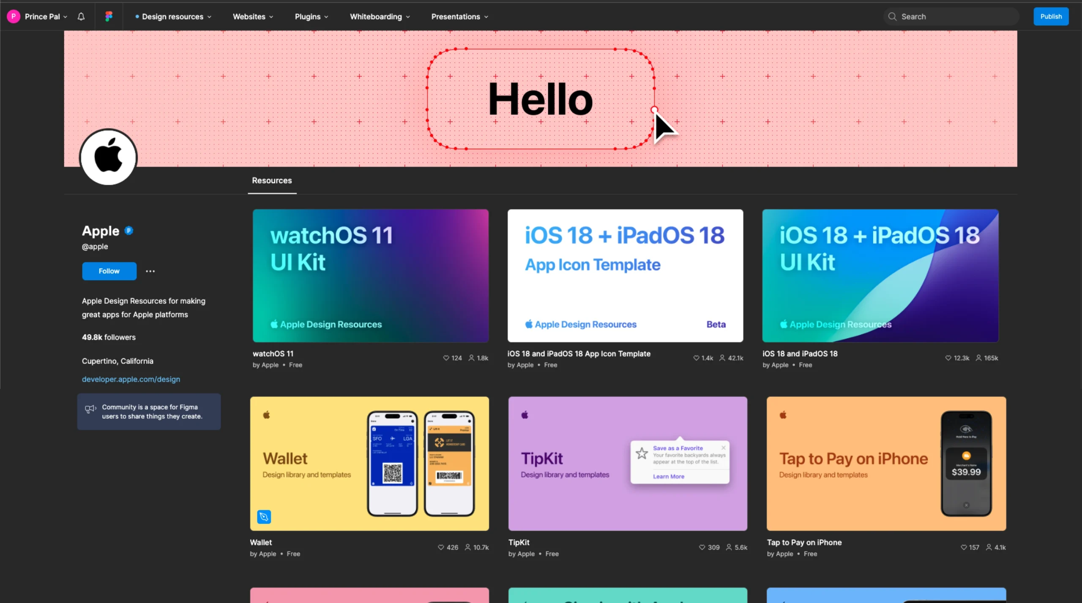Screen dimensions: 1082x603
Task: Open developer.apple.com/design link
Action: 131,379
